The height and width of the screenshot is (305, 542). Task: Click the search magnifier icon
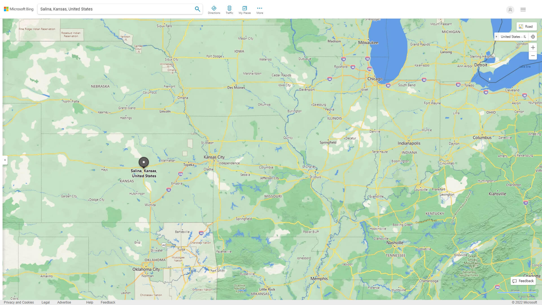pyautogui.click(x=197, y=9)
